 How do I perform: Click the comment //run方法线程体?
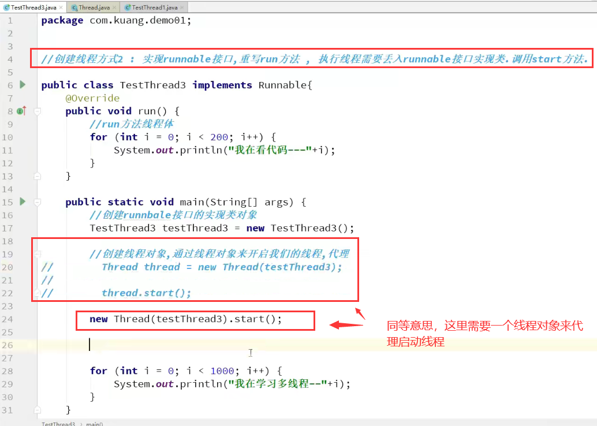coord(132,124)
